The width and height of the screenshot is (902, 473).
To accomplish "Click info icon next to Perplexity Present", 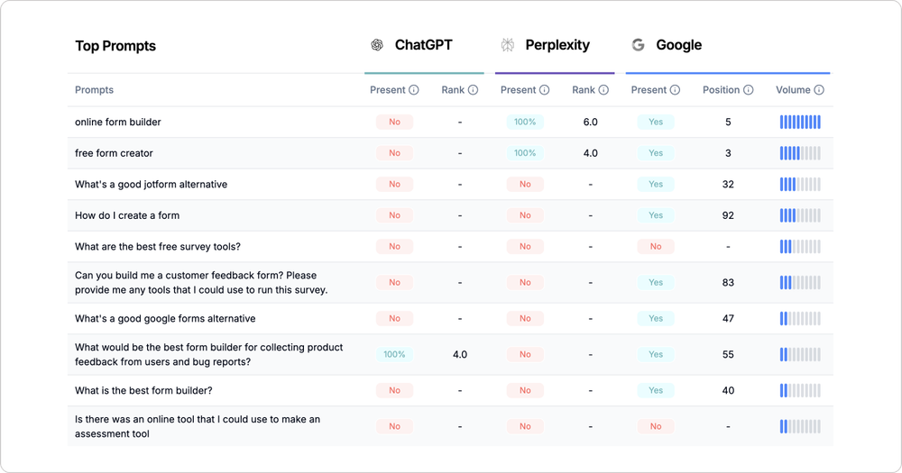I will point(545,90).
